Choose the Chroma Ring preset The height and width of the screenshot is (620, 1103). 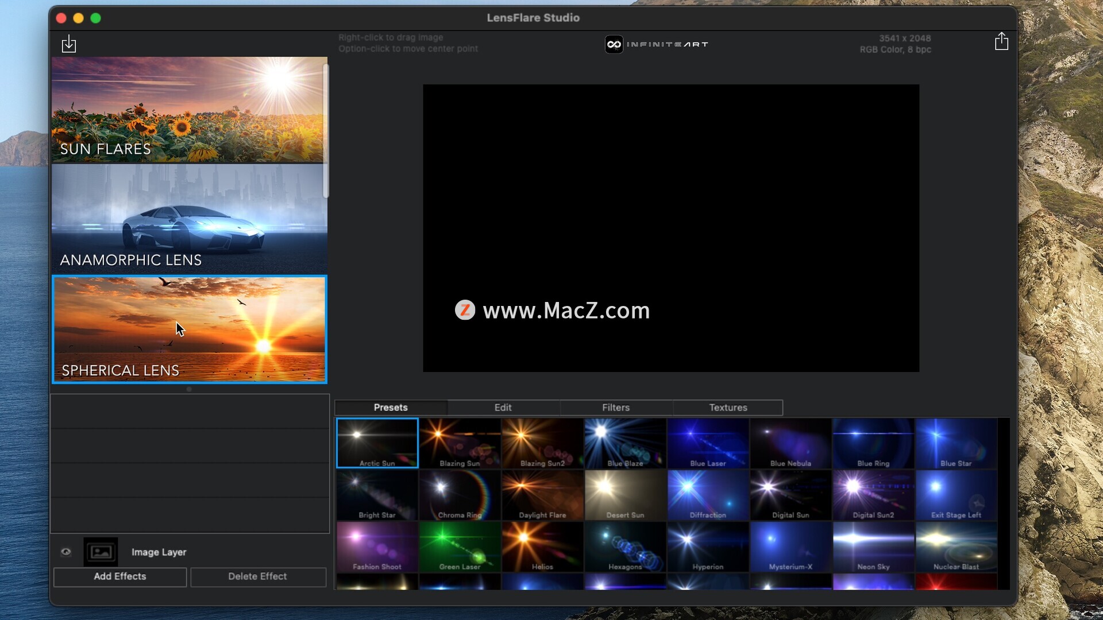coord(460,495)
